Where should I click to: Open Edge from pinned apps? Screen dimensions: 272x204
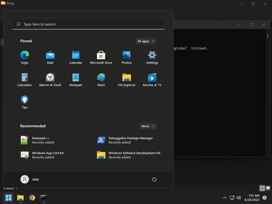click(25, 58)
